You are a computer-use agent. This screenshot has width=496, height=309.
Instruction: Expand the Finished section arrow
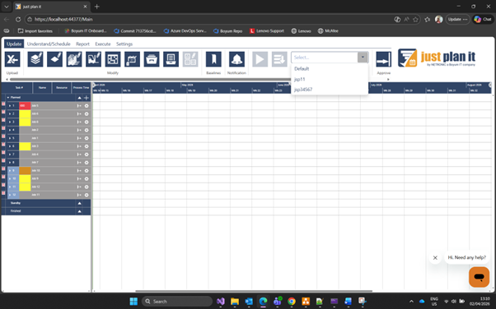click(79, 211)
